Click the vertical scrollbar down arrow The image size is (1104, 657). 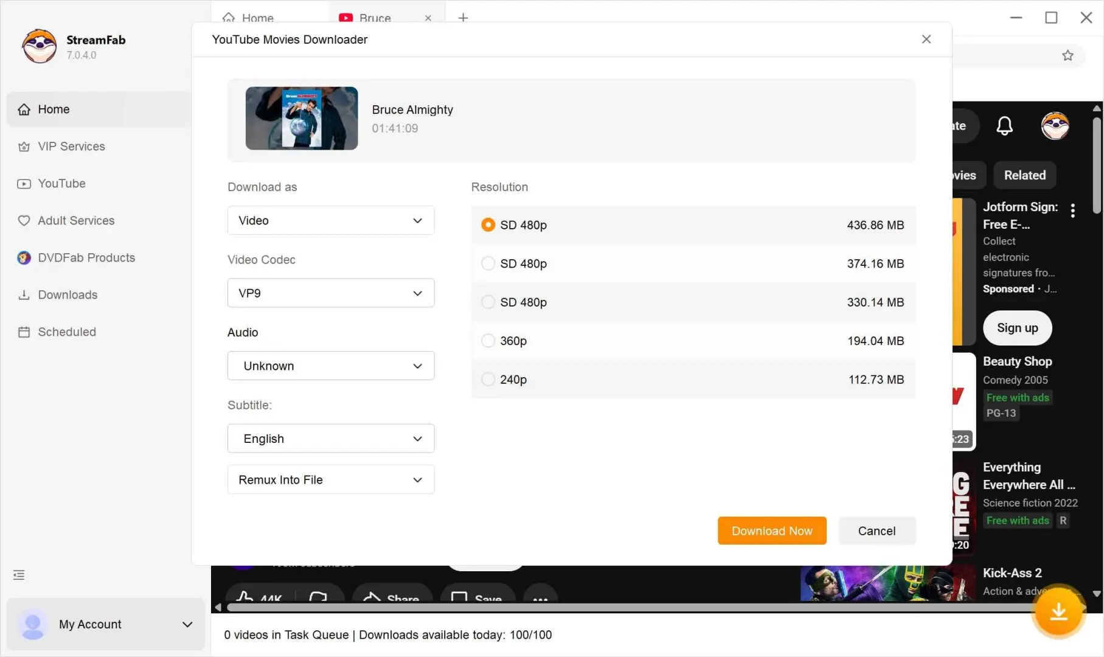pos(1097,594)
